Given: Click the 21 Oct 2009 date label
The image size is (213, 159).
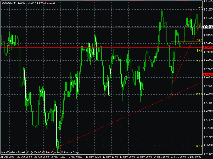Looking at the screenshot, I should click(7, 157).
